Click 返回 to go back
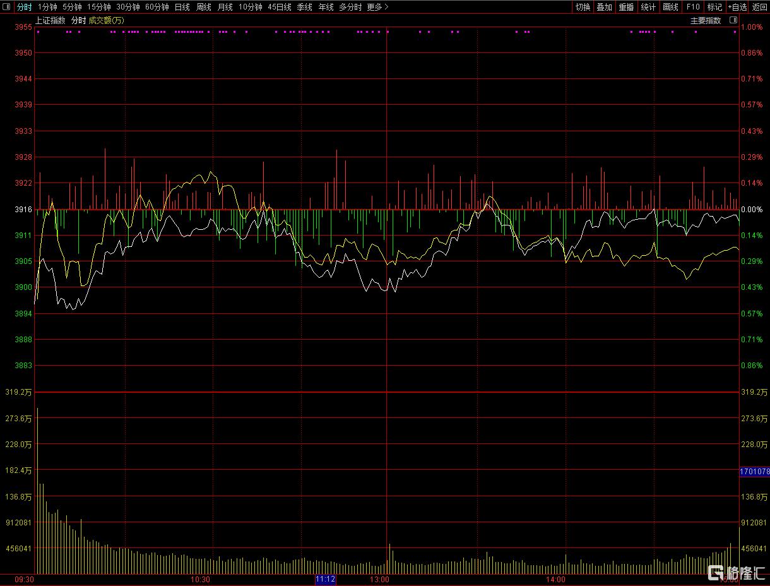Image resolution: width=770 pixels, height=586 pixels. (759, 7)
